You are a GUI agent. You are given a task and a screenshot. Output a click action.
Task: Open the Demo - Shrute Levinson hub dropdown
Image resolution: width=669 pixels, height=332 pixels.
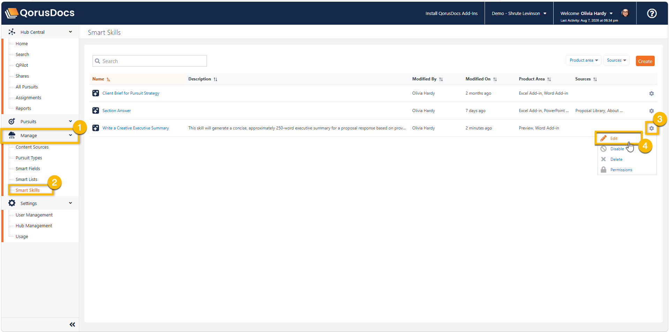pyautogui.click(x=519, y=13)
